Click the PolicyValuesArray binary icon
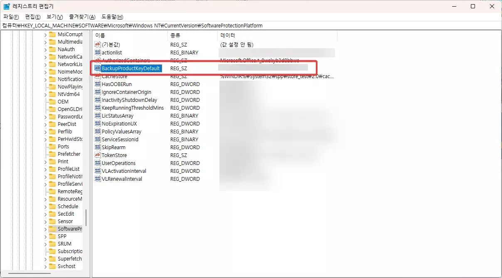This screenshot has width=502, height=278. coord(98,131)
